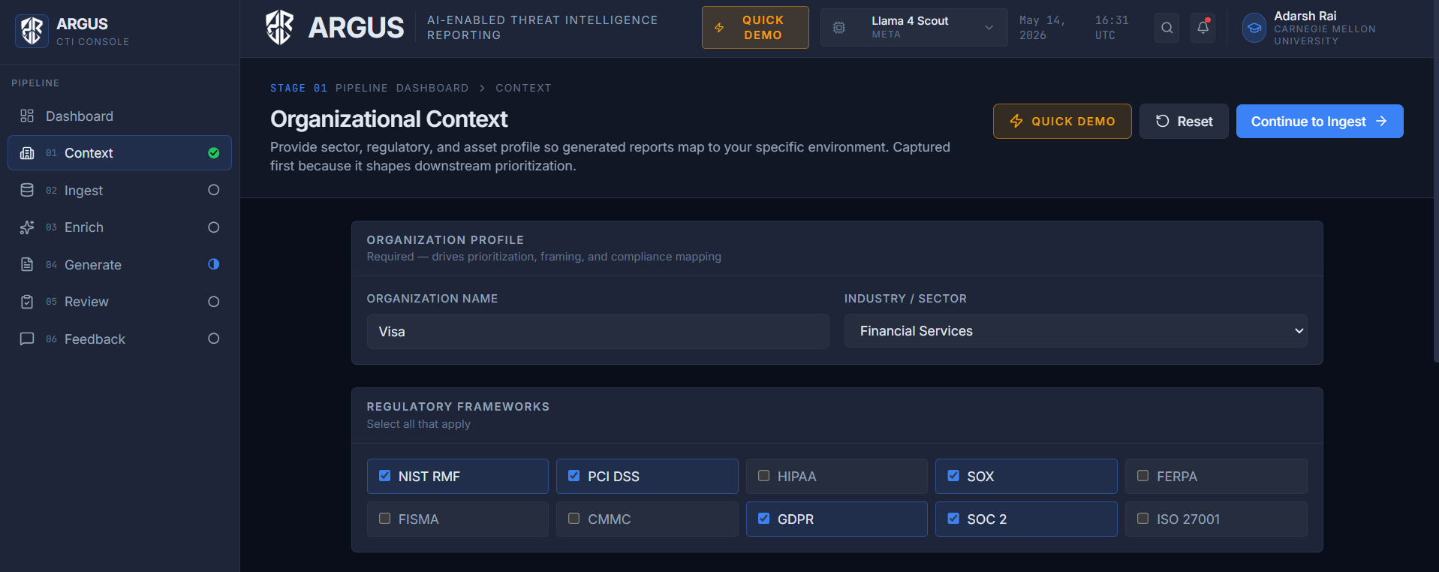
Task: Toggle the SOC 2 framework checkbox
Action: pos(953,519)
